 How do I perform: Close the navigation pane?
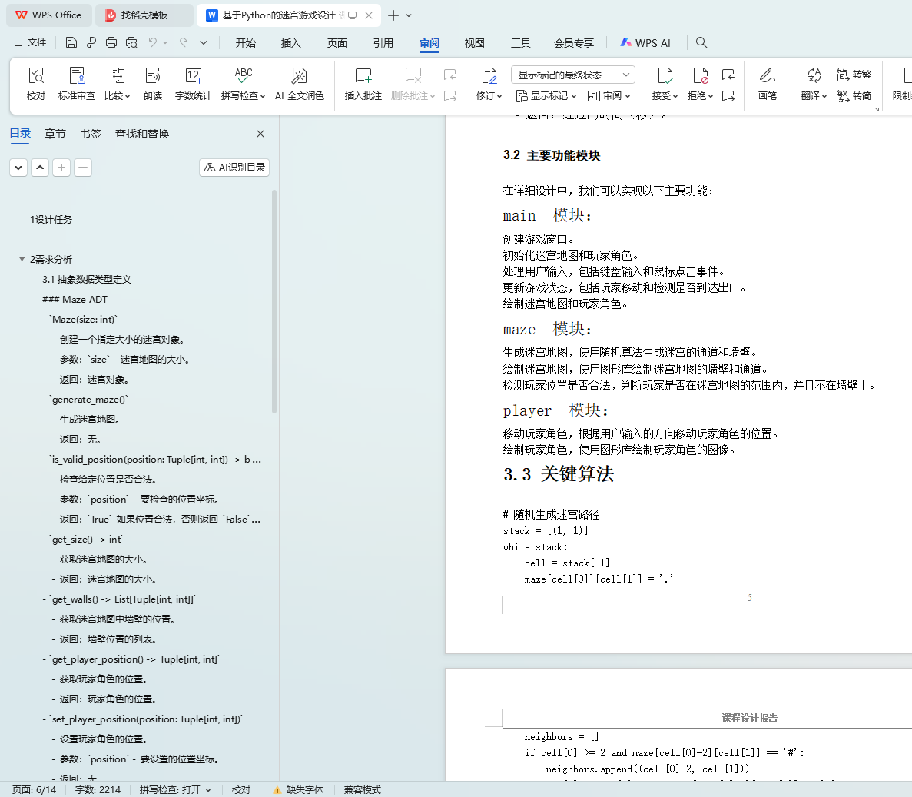[x=260, y=134]
